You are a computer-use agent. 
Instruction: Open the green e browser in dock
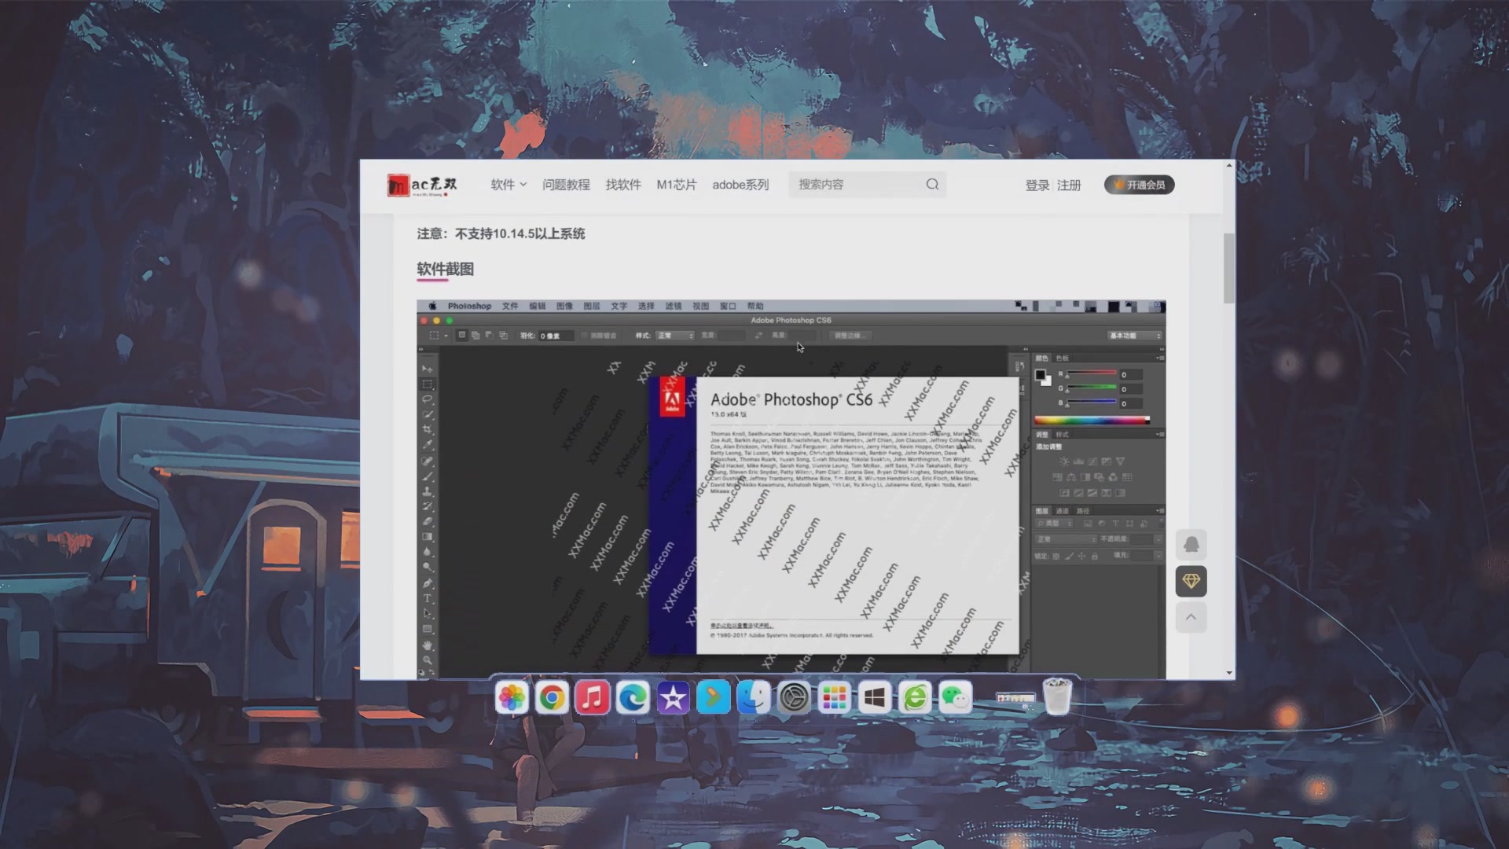coord(916,697)
